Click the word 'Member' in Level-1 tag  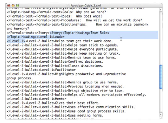[x=61, y=99]
